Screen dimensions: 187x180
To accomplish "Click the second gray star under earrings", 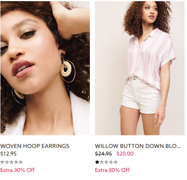I will (7, 162).
